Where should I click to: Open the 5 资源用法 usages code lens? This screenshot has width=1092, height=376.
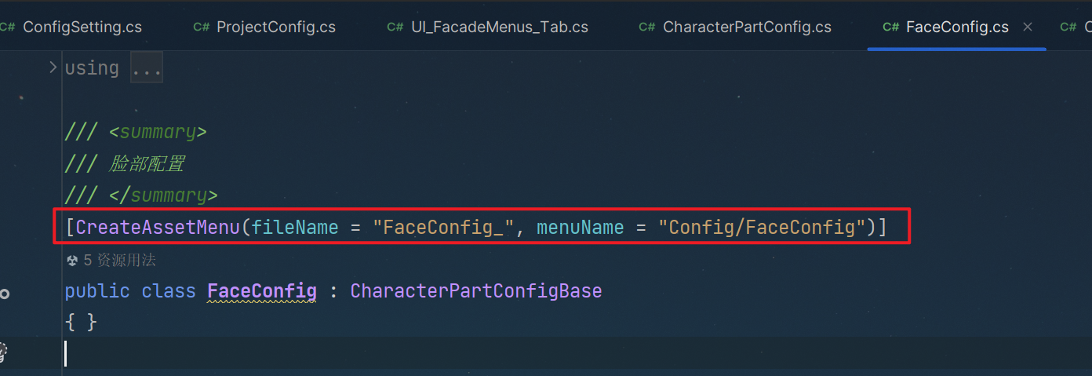[120, 260]
